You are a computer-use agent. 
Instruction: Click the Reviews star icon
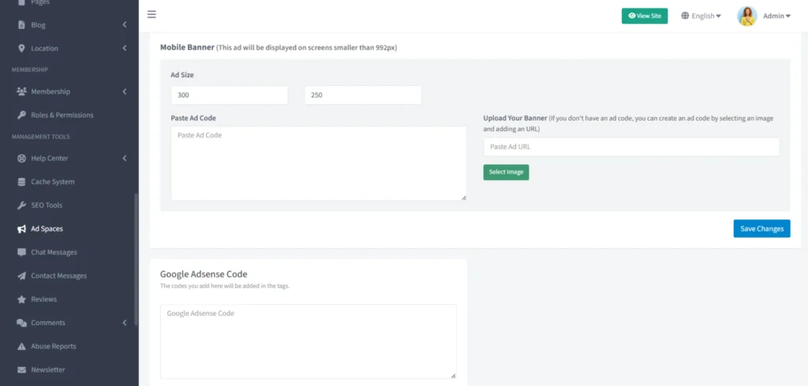tap(22, 299)
